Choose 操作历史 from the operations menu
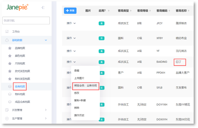Image resolution: width=198 pixels, height=128 pixels. (x=79, y=115)
